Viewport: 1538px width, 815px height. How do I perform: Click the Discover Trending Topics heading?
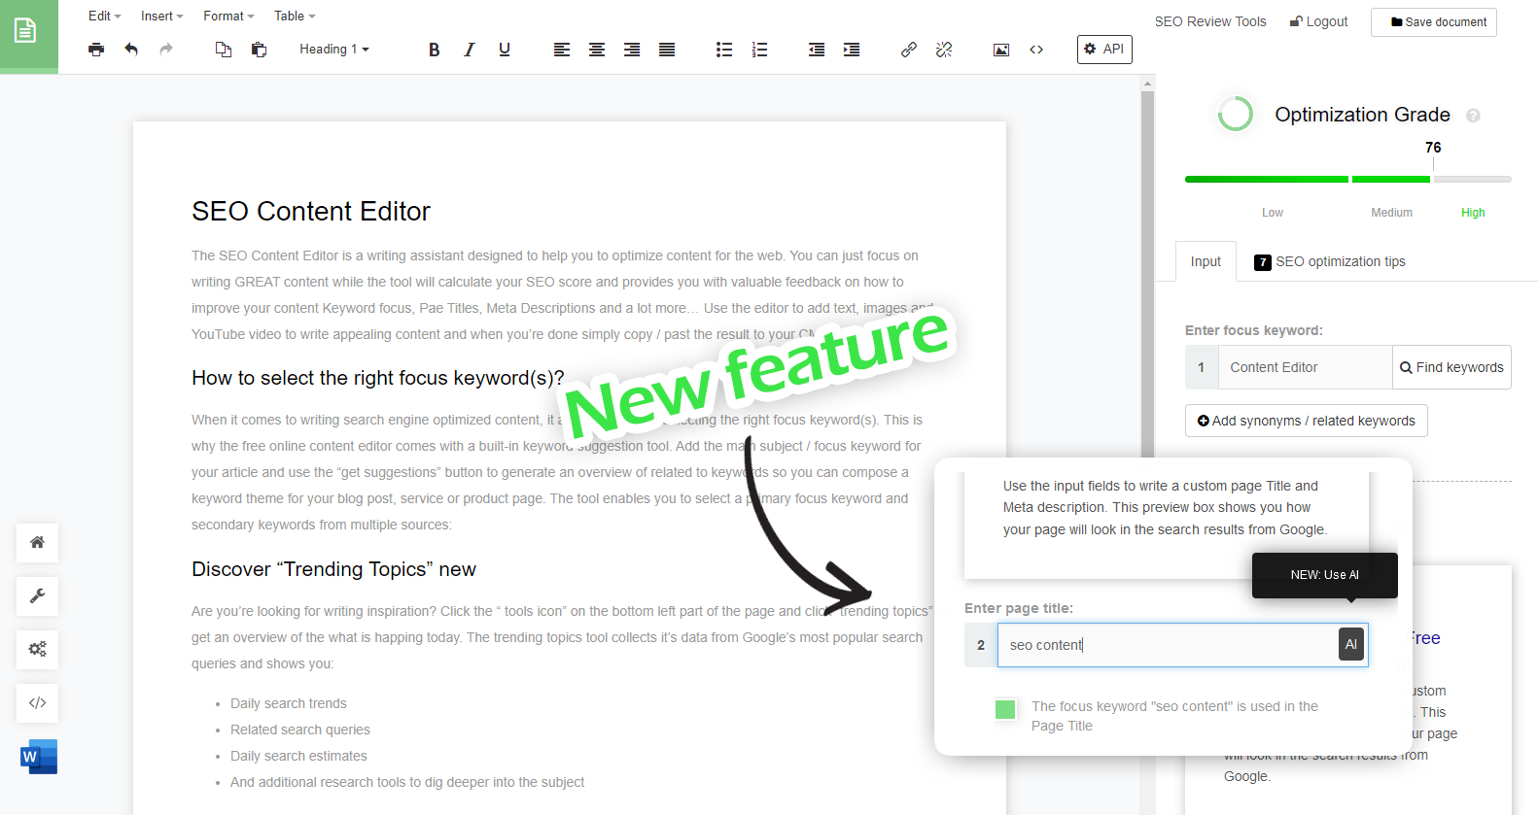(333, 569)
